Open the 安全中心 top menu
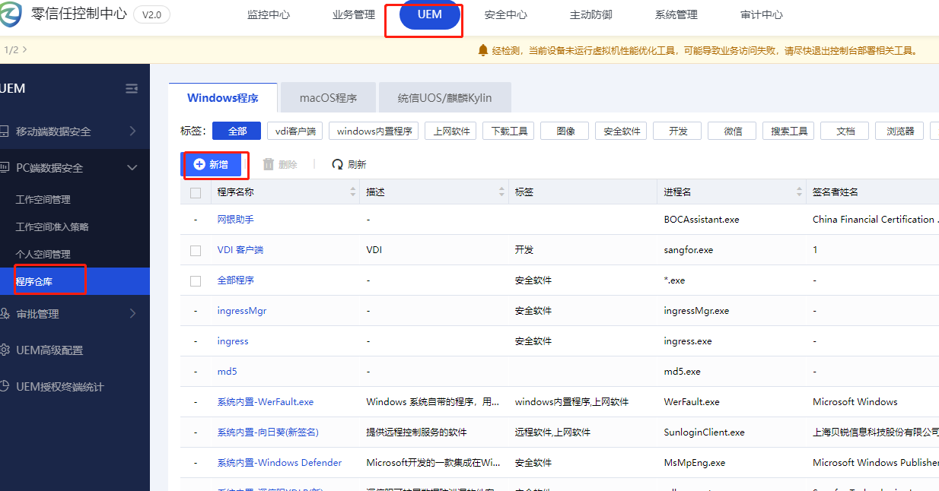Screen dimensions: 939x491 point(505,15)
